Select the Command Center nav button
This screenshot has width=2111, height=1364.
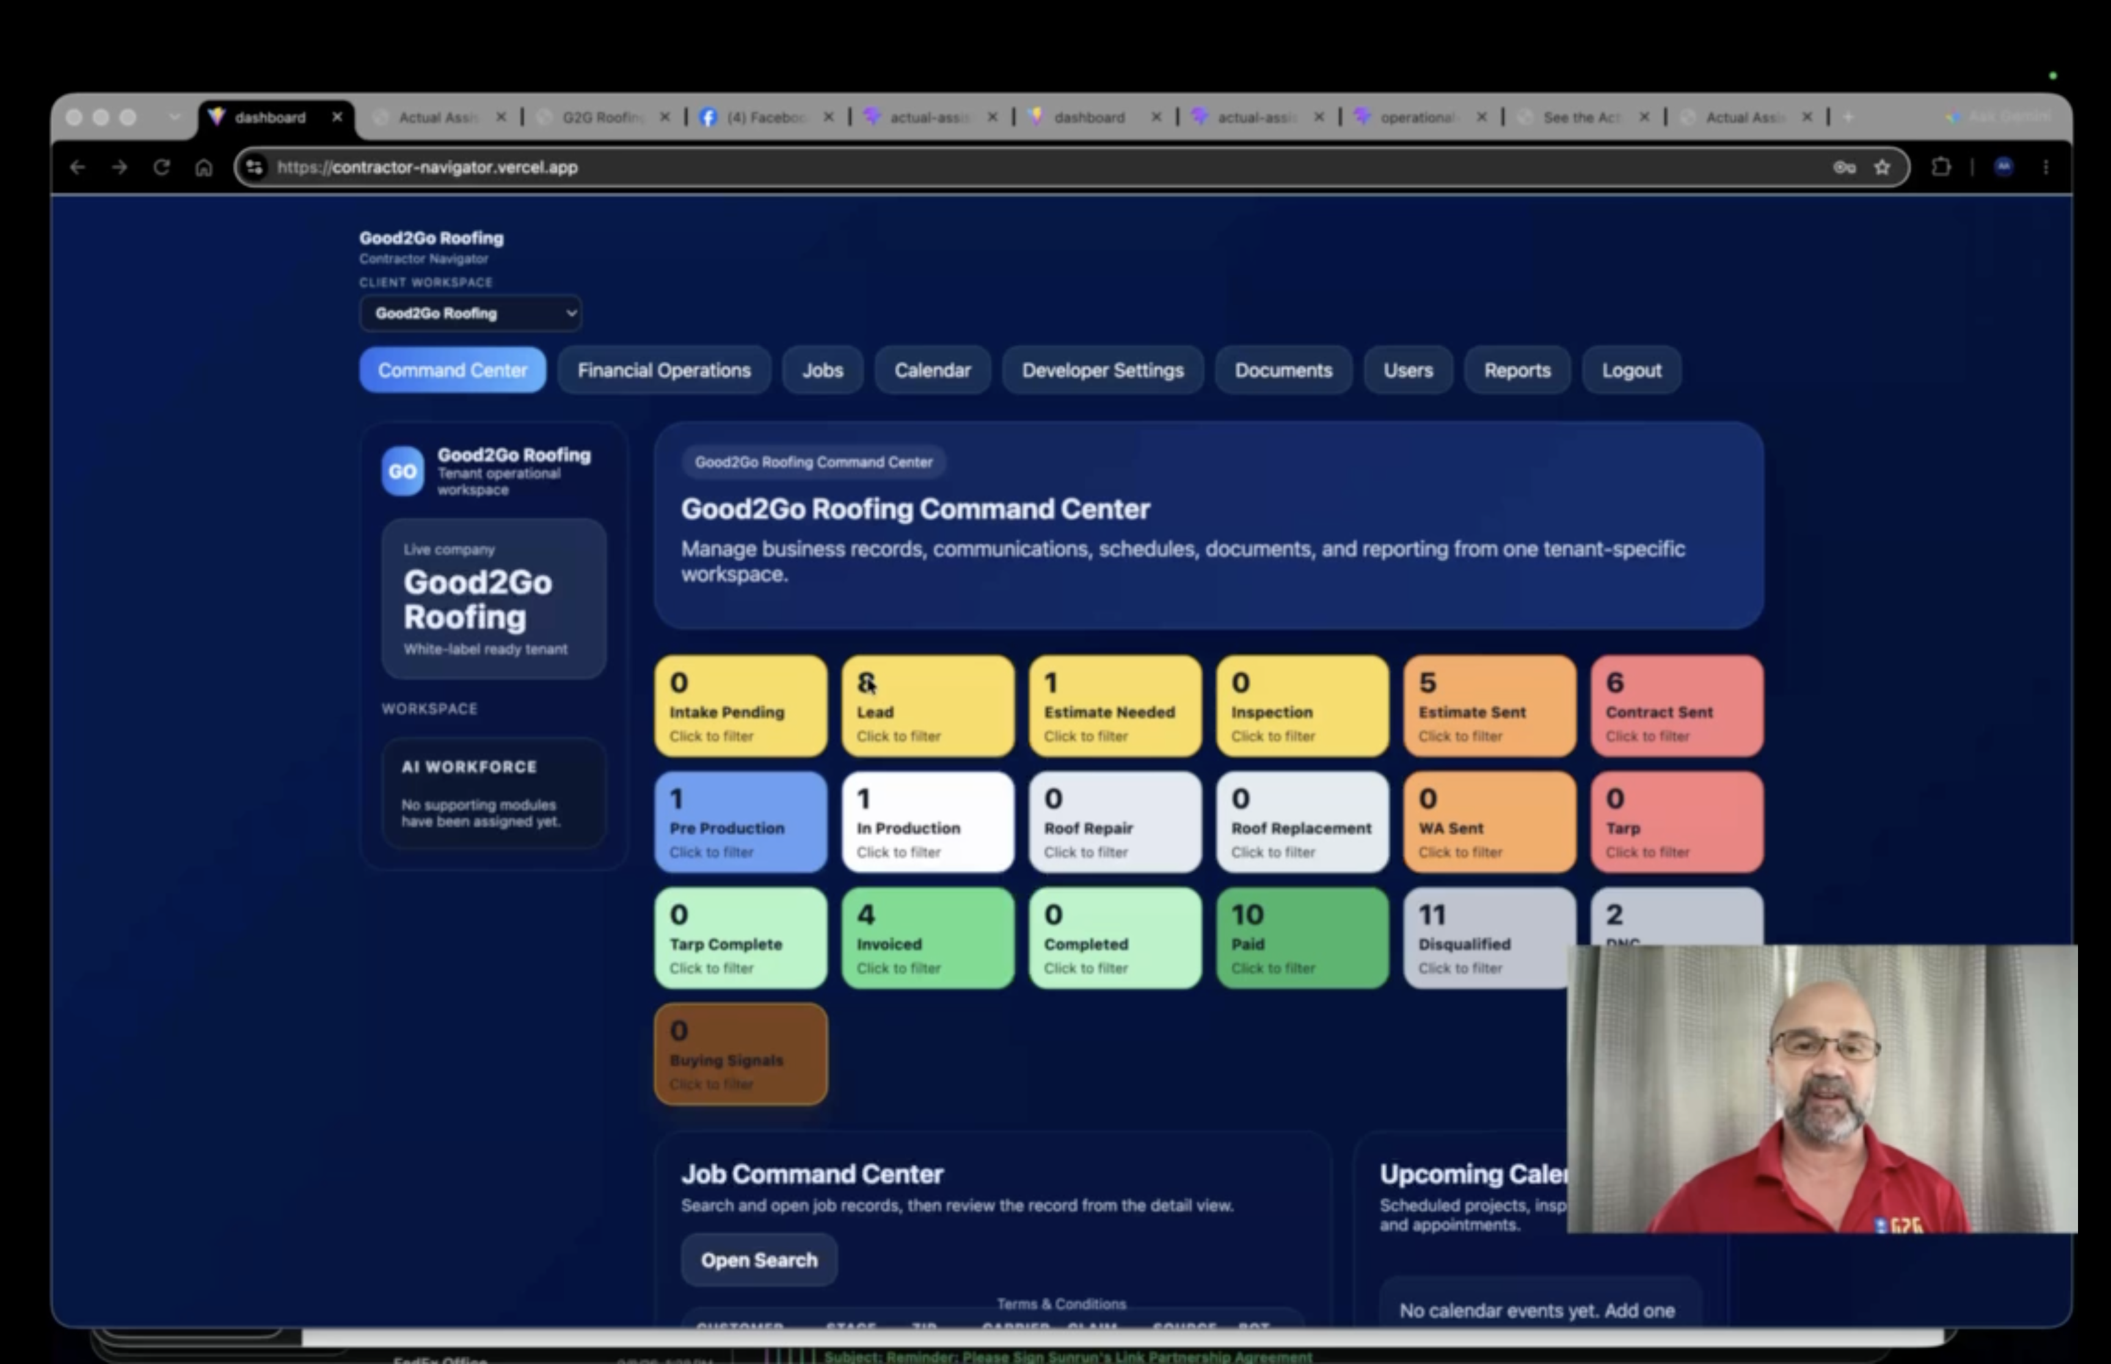[x=453, y=370]
